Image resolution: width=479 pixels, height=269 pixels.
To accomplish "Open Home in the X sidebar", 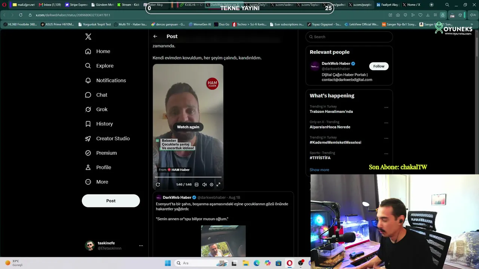I will click(98, 51).
